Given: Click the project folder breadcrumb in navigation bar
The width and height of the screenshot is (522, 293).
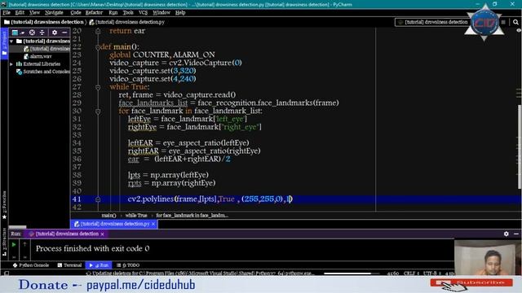Looking at the screenshot, I should coord(43,22).
